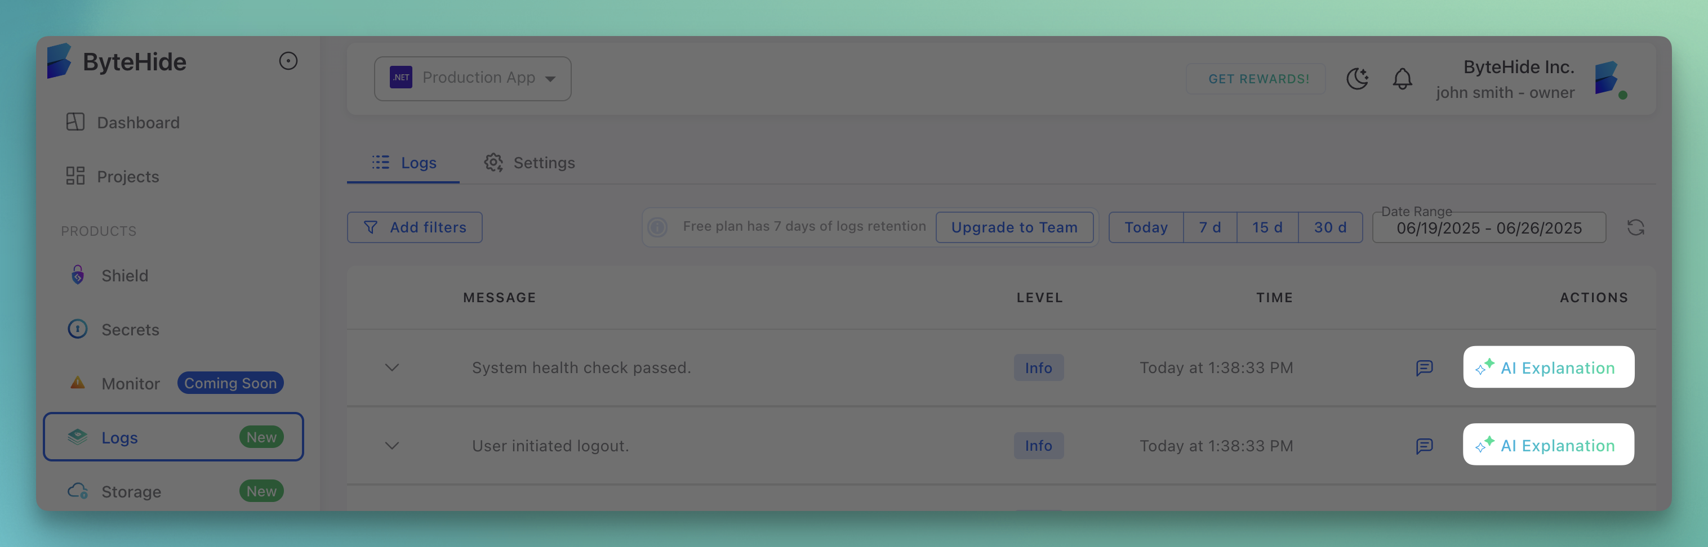Enable the 30 d log range
This screenshot has width=1708, height=547.
pos(1329,227)
